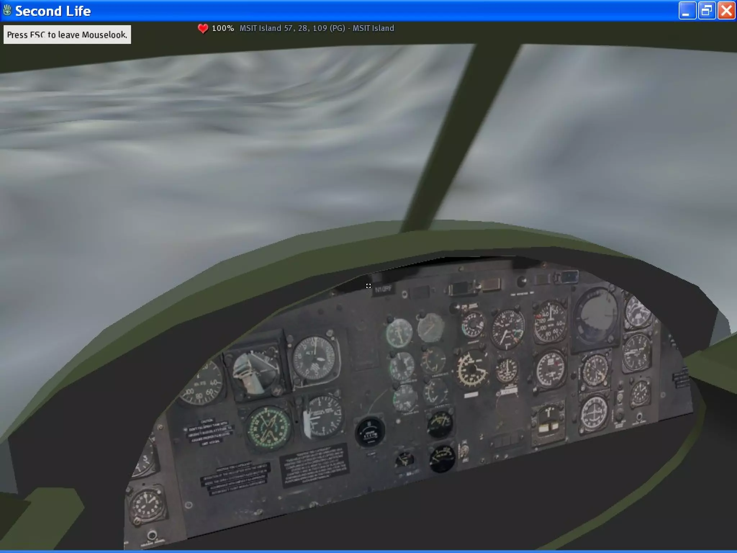
Task: Click the N10RF registration placard
Action: click(x=383, y=289)
